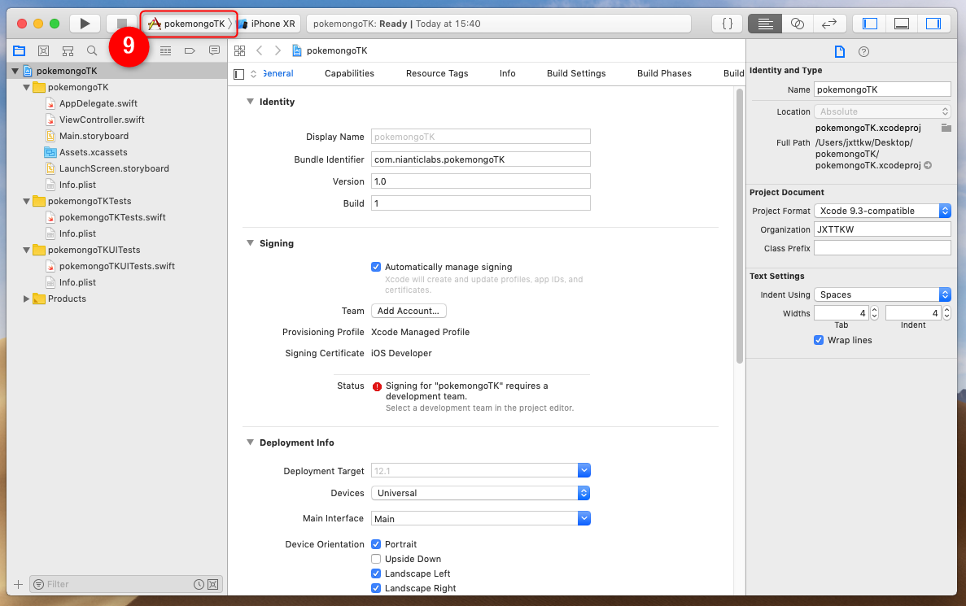Screen dimensions: 966x606
Task: Open the related items grid menu
Action: (x=239, y=50)
